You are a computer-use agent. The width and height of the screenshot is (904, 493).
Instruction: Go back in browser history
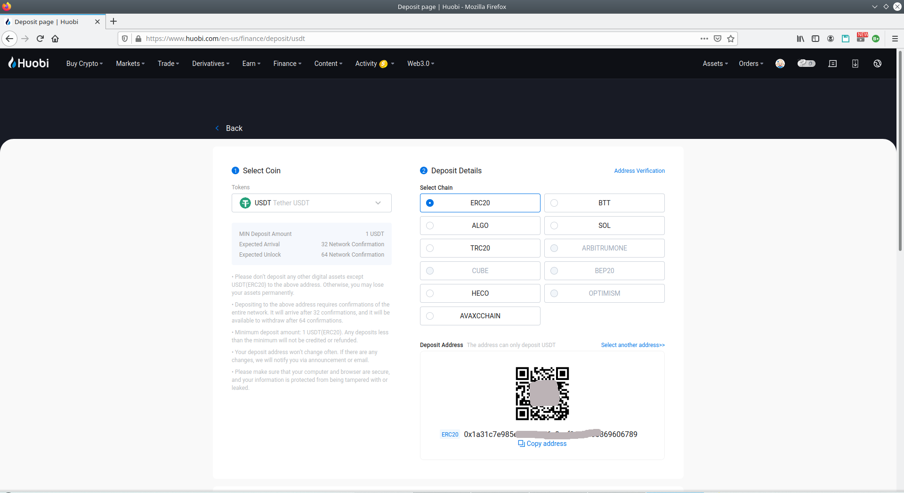pyautogui.click(x=9, y=39)
